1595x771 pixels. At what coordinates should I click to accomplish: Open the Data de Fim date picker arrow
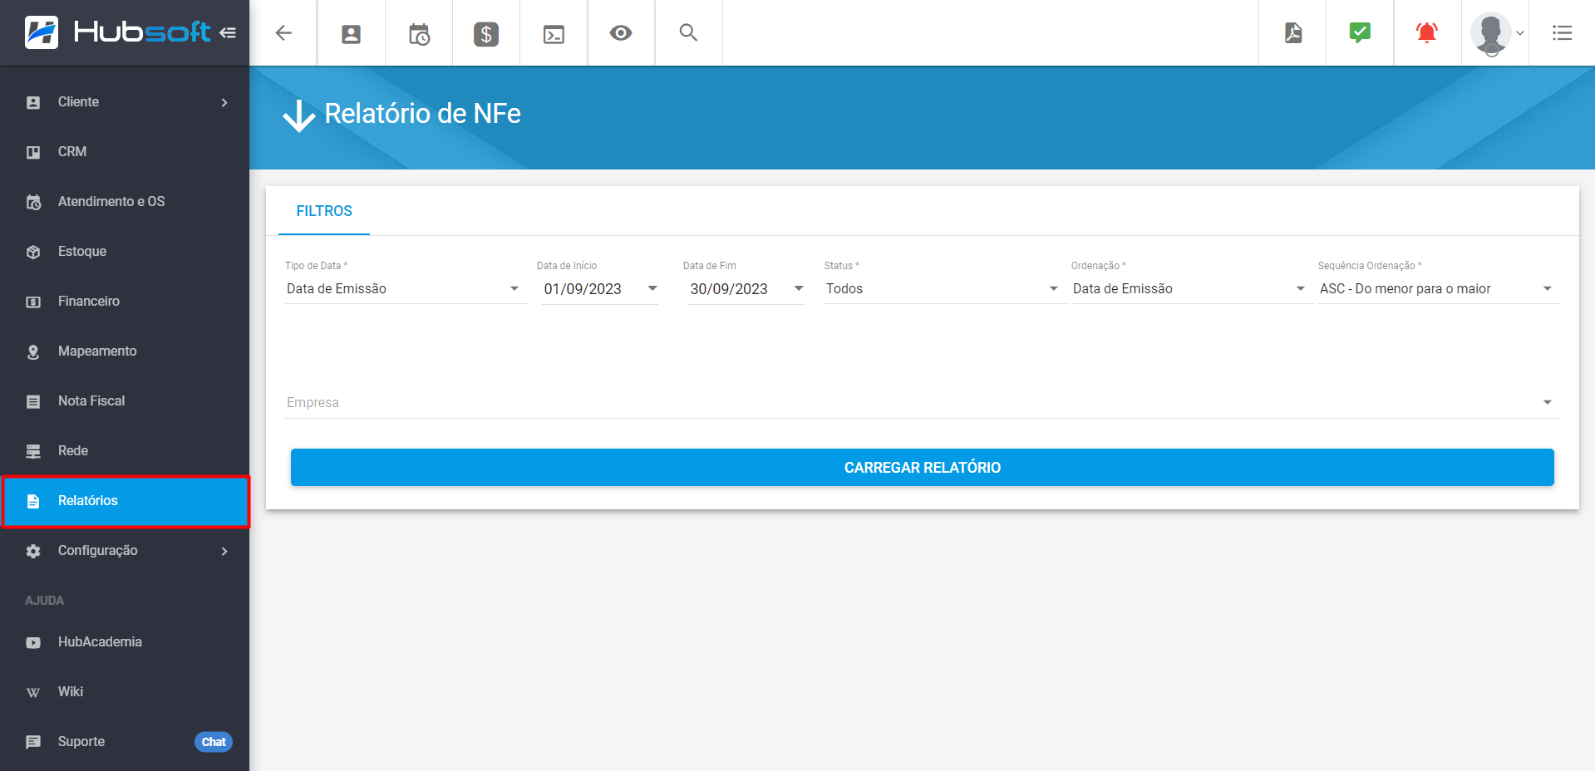point(799,288)
